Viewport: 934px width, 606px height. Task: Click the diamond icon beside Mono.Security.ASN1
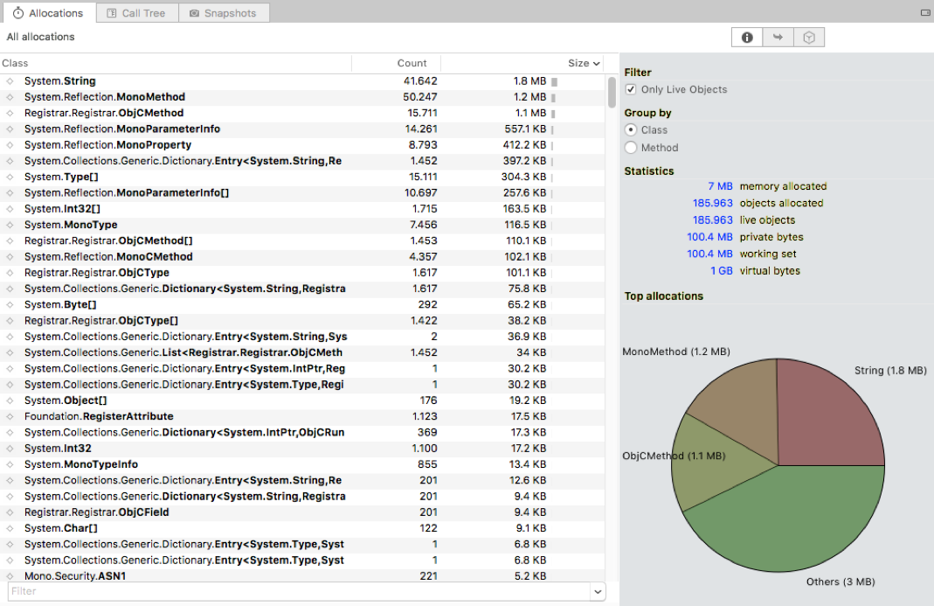coord(10,576)
